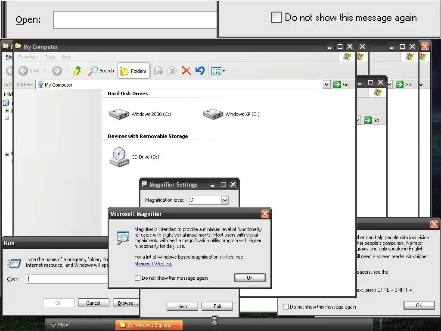Open the Magnification level dropdown
The image size is (441, 331).
click(x=225, y=200)
